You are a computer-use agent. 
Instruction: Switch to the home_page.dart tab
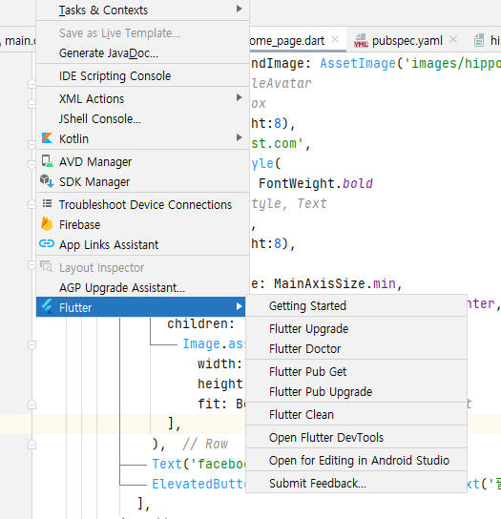297,40
